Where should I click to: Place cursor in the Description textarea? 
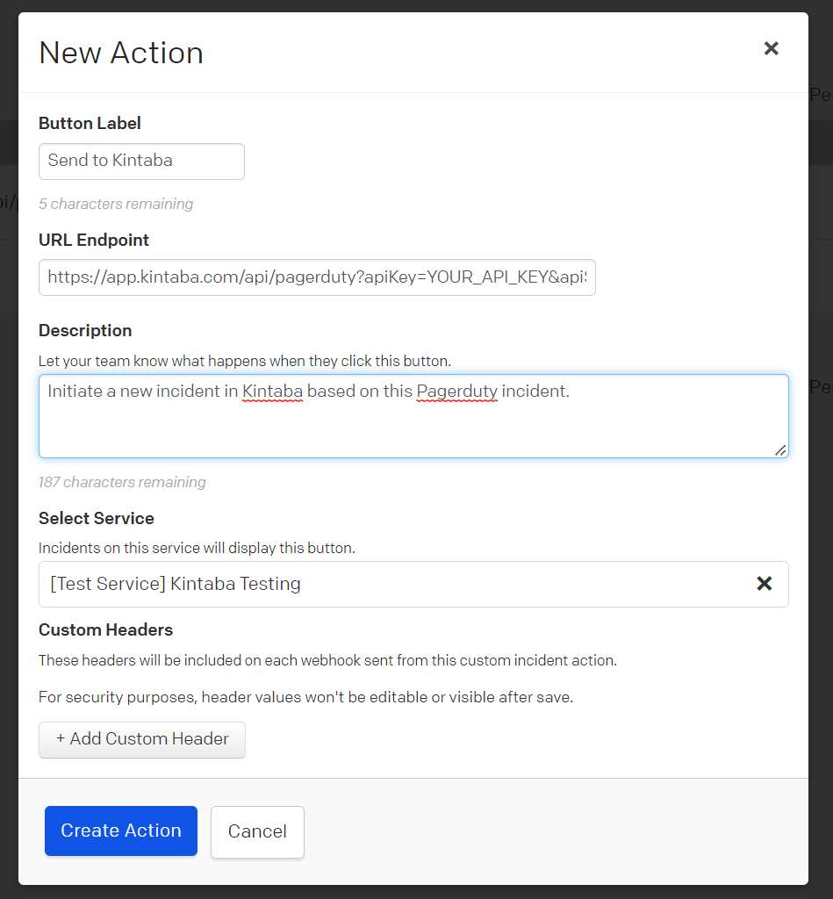(x=413, y=416)
